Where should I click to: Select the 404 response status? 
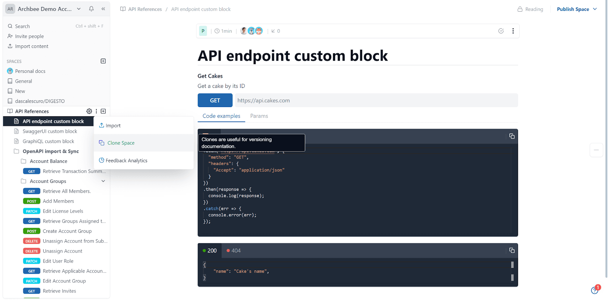pyautogui.click(x=233, y=251)
